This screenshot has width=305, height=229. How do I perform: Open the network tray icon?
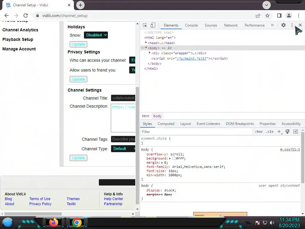click(265, 222)
